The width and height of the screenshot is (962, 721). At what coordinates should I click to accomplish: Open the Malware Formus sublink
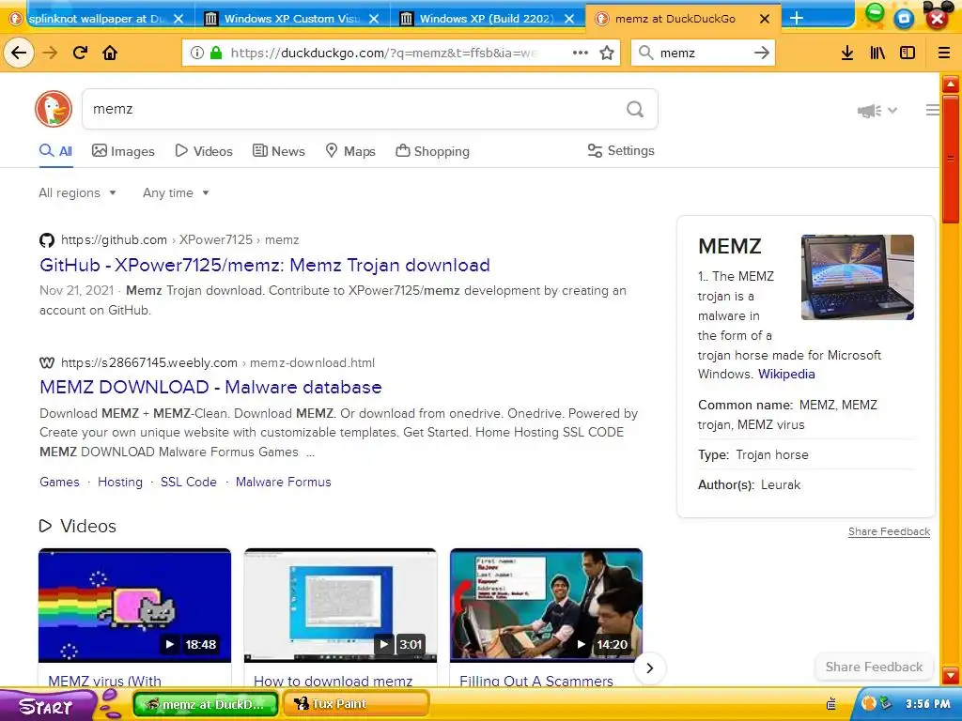(284, 482)
